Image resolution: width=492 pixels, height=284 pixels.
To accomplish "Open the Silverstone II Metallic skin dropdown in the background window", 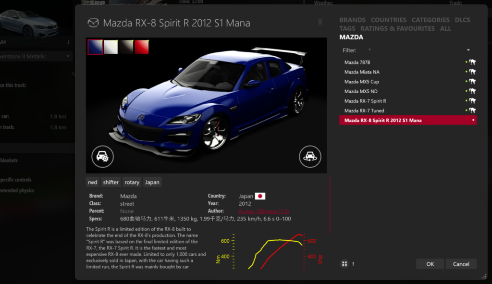I will (35, 57).
